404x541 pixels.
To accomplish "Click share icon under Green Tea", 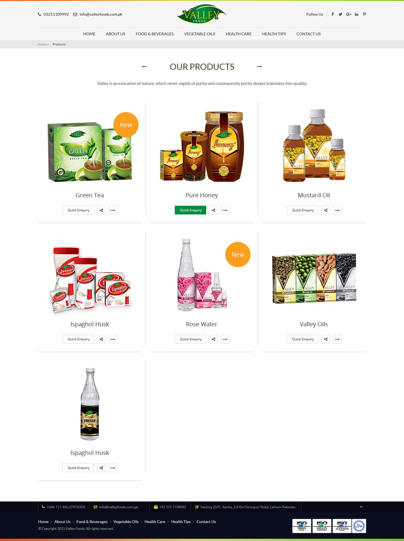I will point(101,210).
